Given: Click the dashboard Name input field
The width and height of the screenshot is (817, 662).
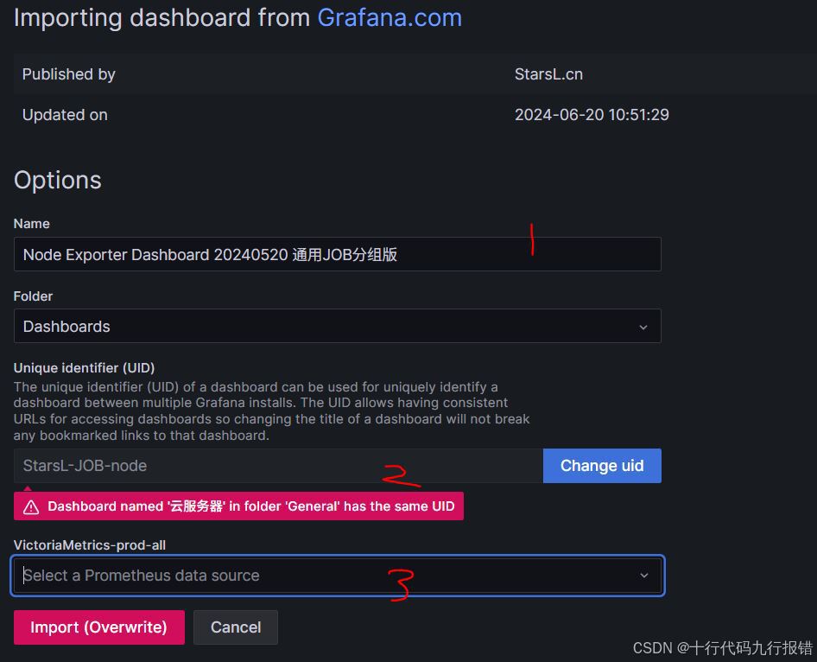Looking at the screenshot, I should tap(337, 254).
